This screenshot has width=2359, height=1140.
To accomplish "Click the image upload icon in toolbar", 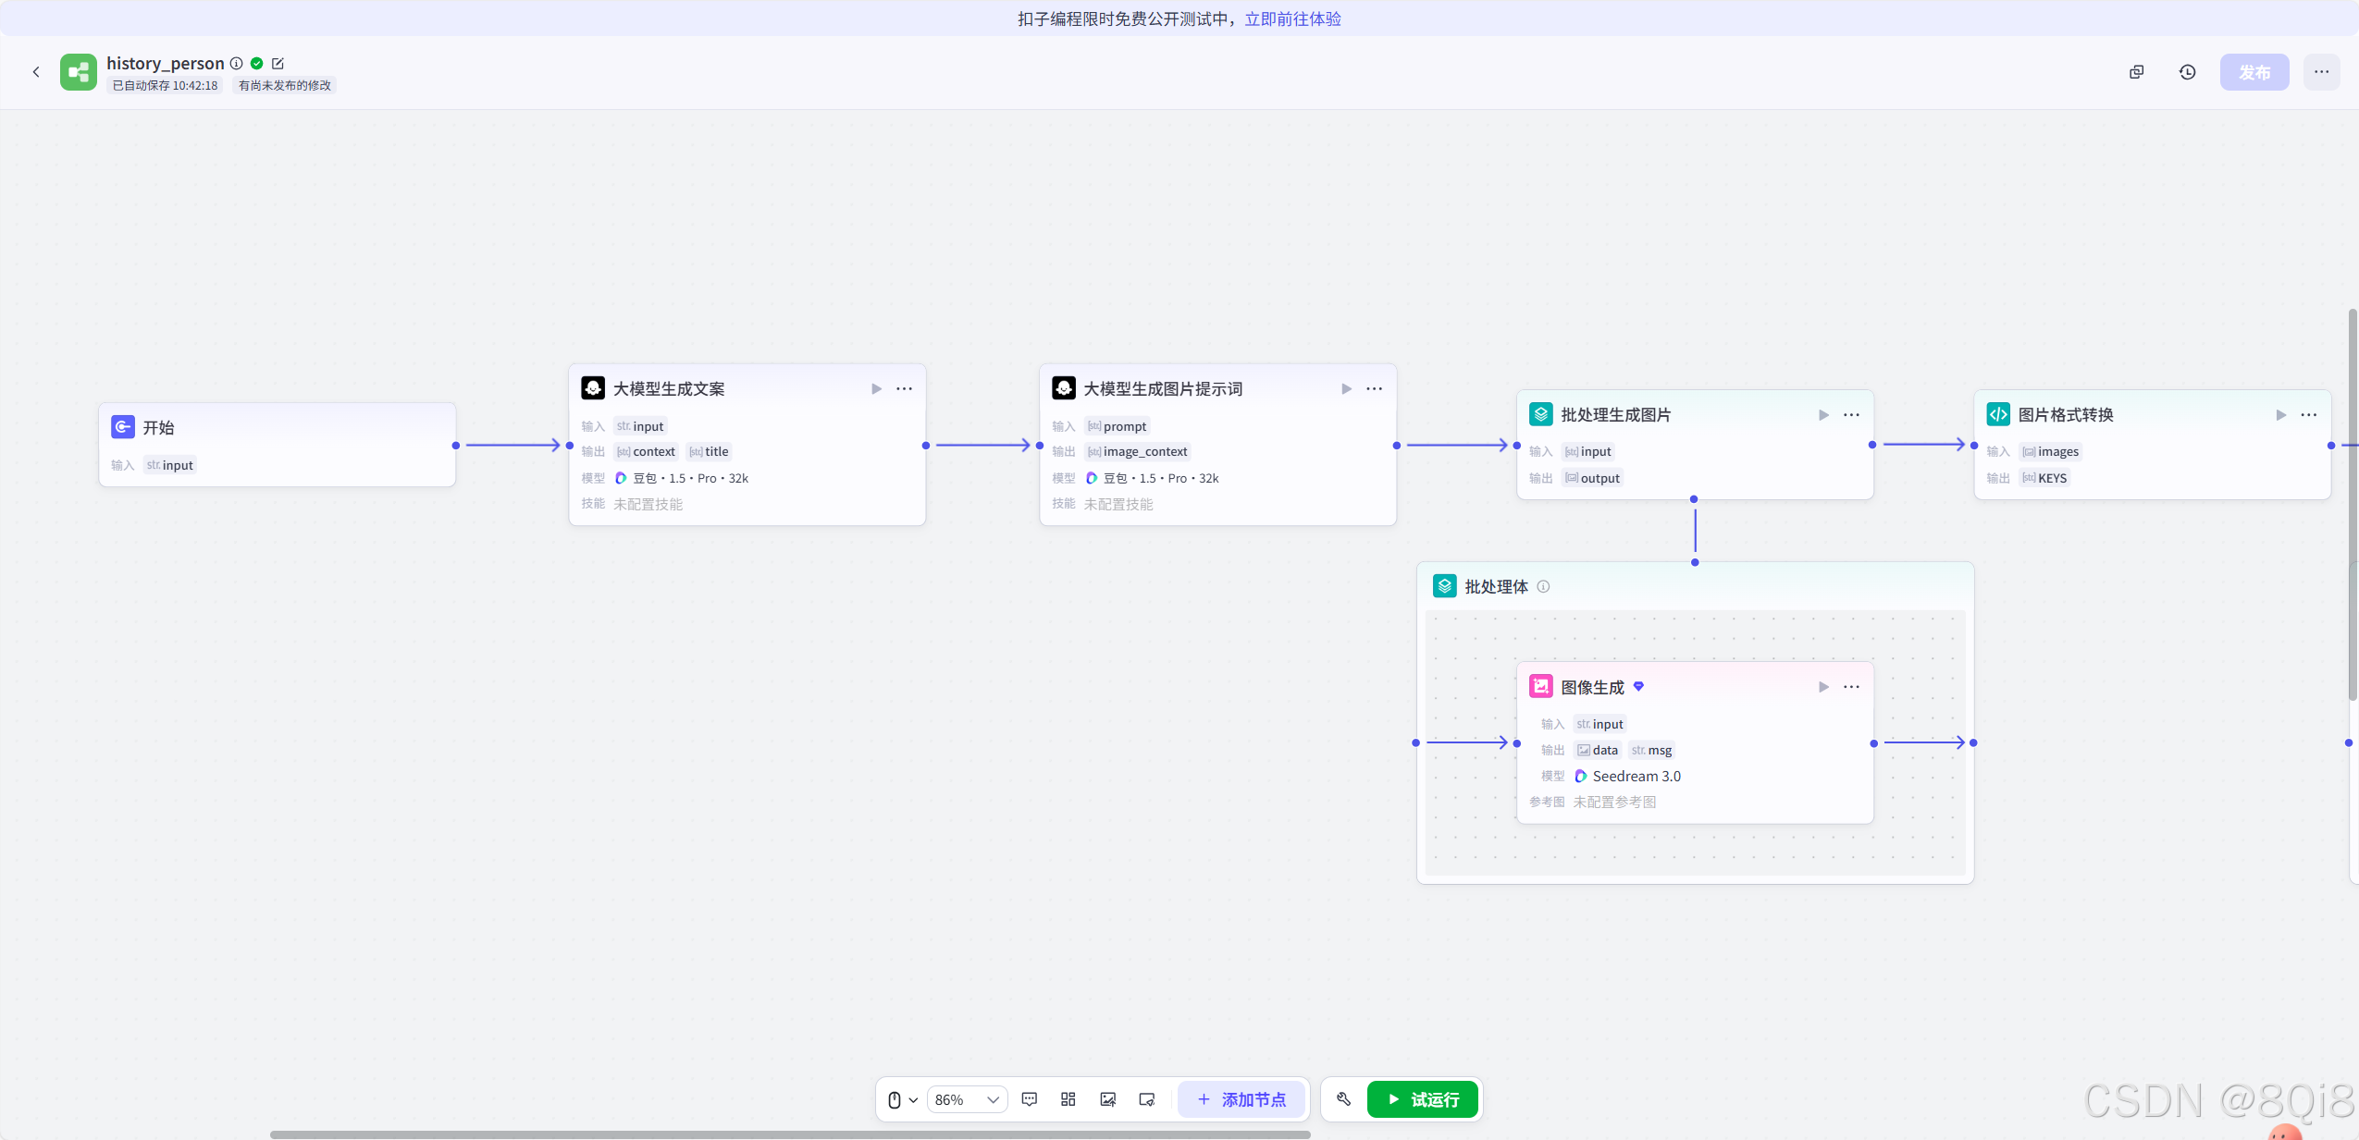I will (x=1107, y=1099).
